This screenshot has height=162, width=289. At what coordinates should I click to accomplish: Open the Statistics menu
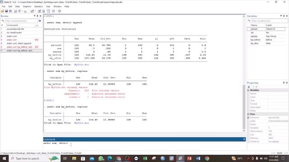coord(38,6)
